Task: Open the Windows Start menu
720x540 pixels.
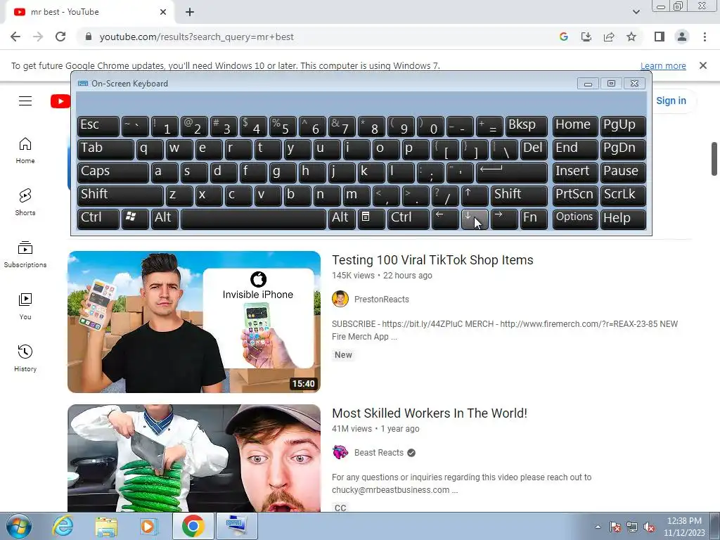Action: click(18, 526)
